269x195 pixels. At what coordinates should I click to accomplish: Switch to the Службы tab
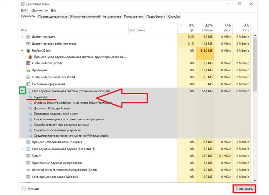[x=174, y=16]
